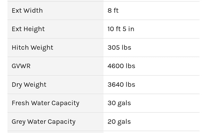Screen dimensions: 207x133
Task: Select the 30 gals value
Action: (119, 103)
